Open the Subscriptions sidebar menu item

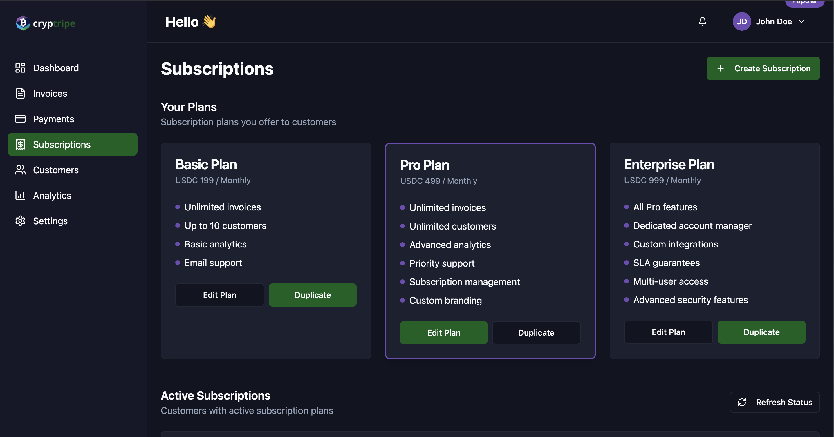click(x=73, y=145)
